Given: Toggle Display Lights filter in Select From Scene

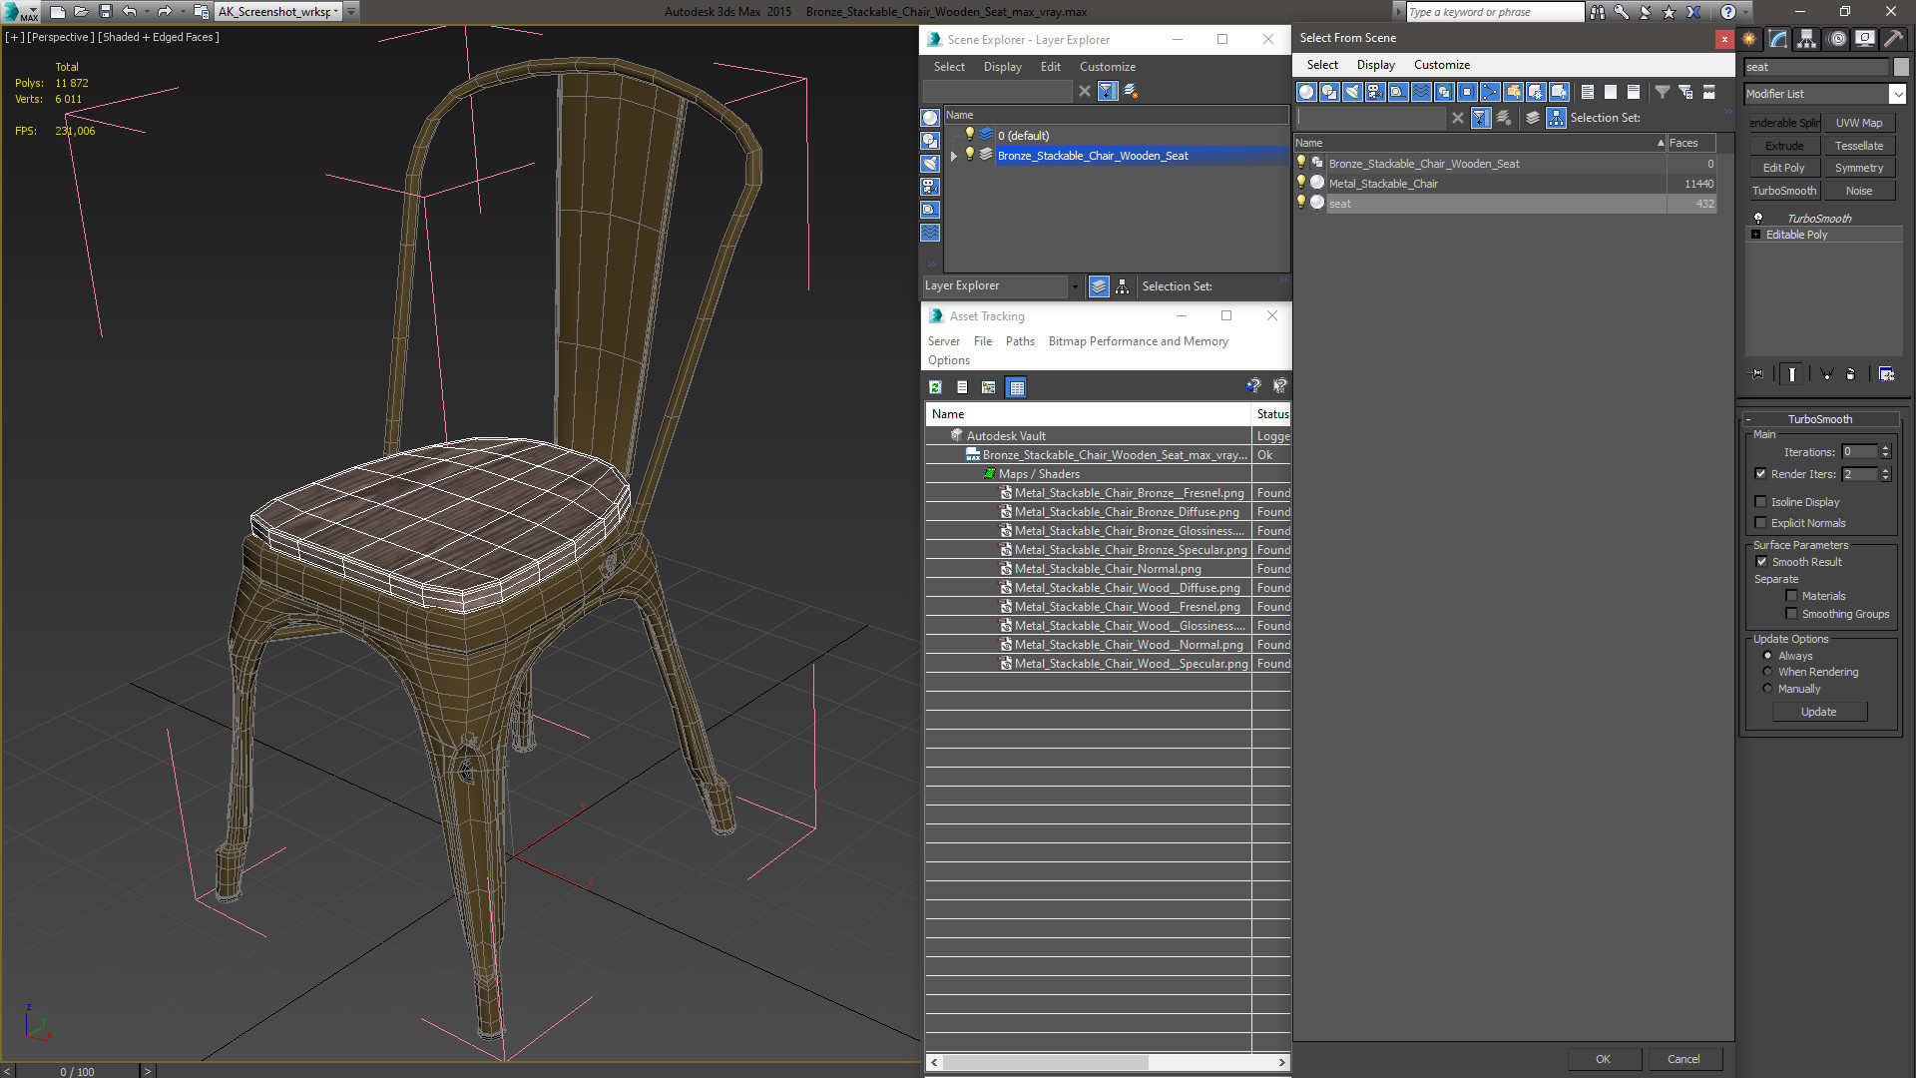Looking at the screenshot, I should tap(1352, 92).
